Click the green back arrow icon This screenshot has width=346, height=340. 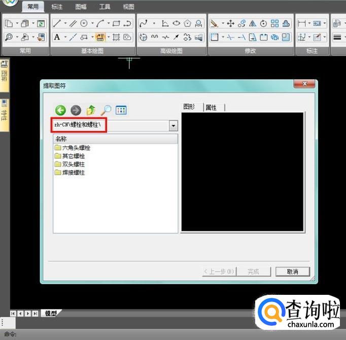[60, 110]
